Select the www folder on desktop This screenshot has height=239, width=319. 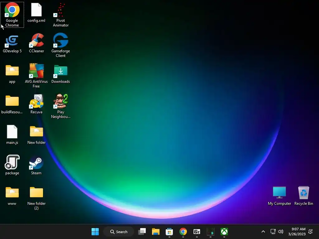coord(12,195)
